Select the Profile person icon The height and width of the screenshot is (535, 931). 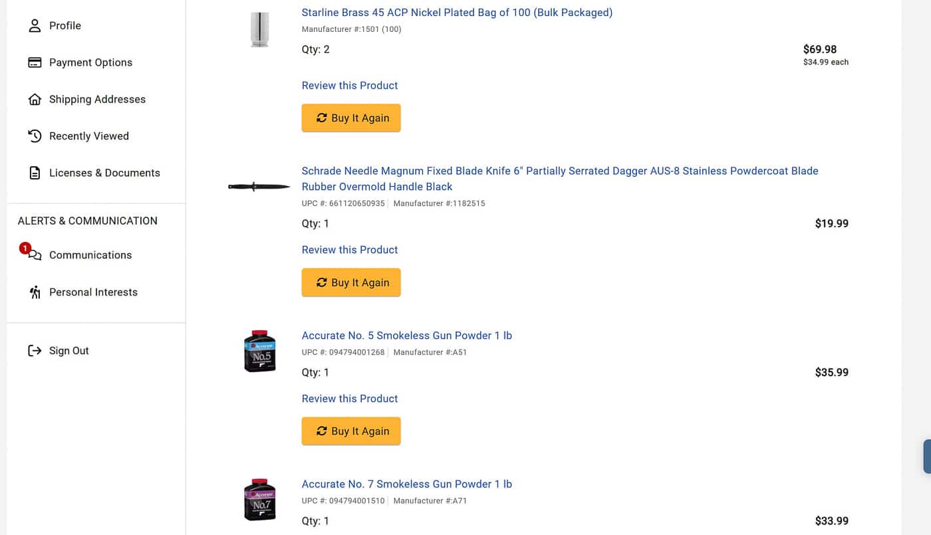pyautogui.click(x=34, y=25)
